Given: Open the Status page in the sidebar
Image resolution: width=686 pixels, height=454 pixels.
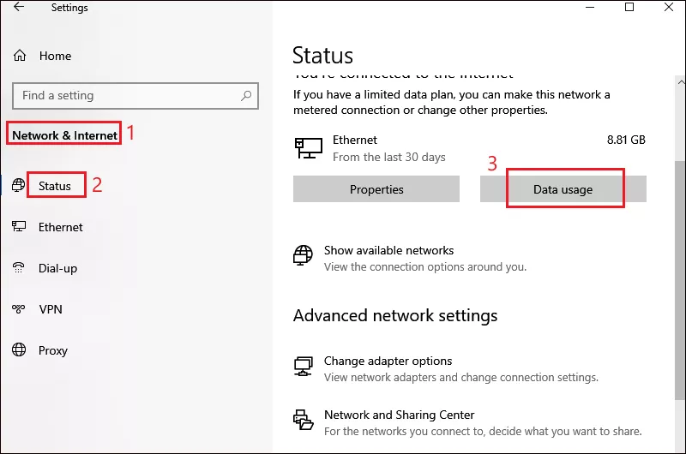Looking at the screenshot, I should [55, 186].
